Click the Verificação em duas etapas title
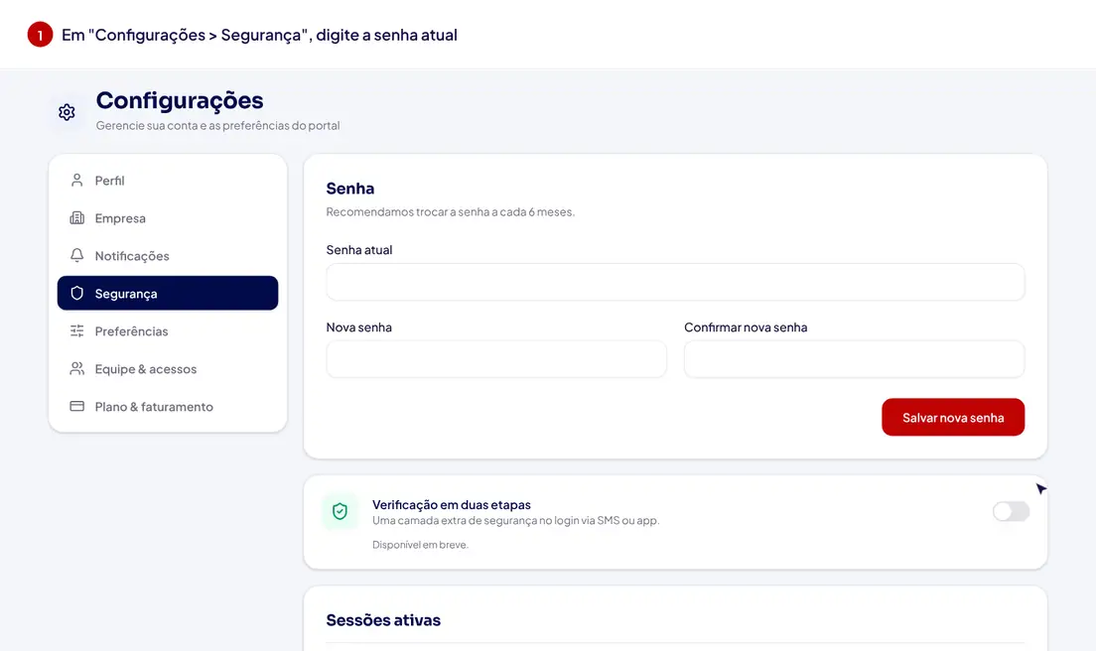The image size is (1096, 651). tap(452, 504)
